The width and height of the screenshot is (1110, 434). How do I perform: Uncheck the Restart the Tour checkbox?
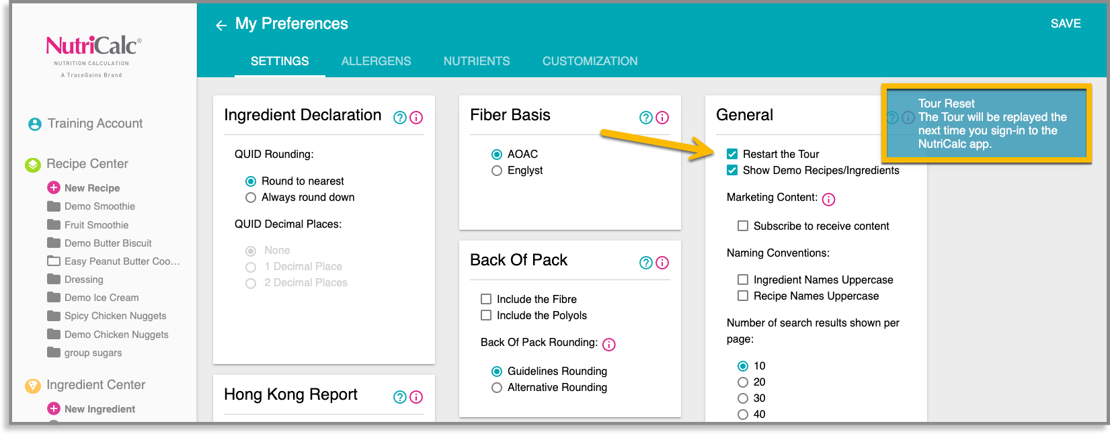pyautogui.click(x=732, y=154)
